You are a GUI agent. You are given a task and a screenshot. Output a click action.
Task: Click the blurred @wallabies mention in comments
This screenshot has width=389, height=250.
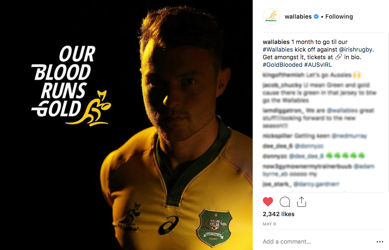[x=342, y=110]
